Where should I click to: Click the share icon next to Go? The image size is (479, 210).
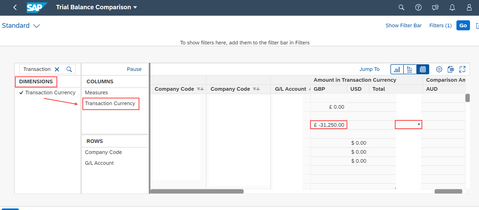(477, 26)
